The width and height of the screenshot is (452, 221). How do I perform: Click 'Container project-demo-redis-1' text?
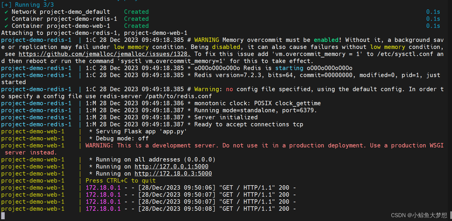tap(64, 19)
